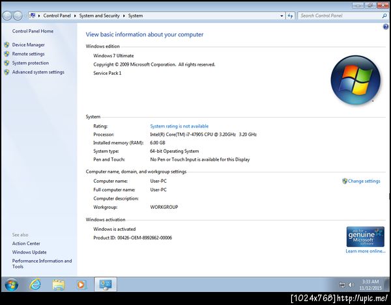Viewport: 391px width, 305px height.
Task: Click the shield icon beside Advanced system settings
Action: click(7, 72)
